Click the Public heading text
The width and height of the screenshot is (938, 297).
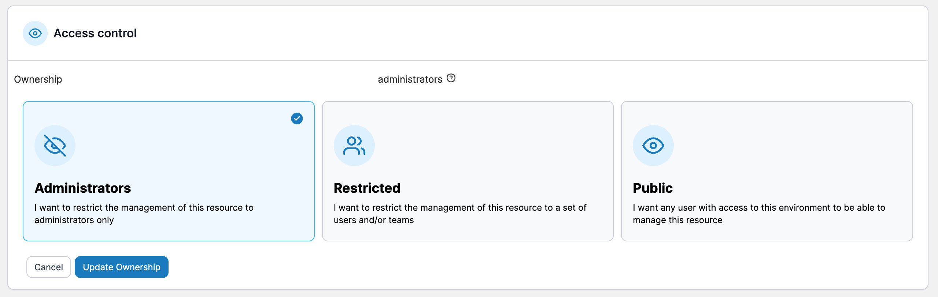click(653, 188)
